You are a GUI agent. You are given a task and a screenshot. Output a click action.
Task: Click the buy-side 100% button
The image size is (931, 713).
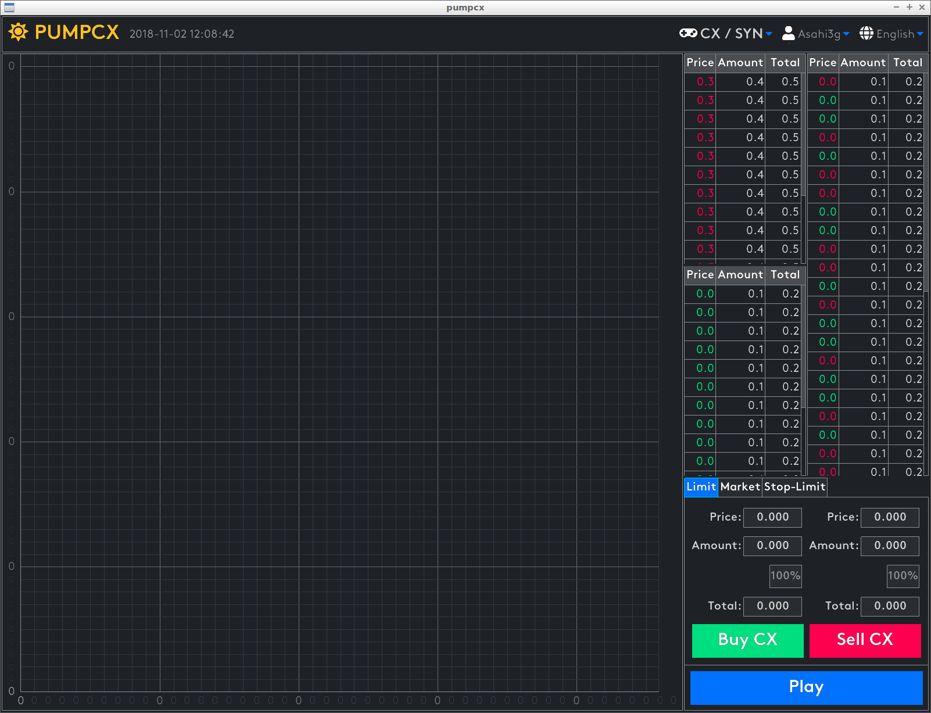786,576
